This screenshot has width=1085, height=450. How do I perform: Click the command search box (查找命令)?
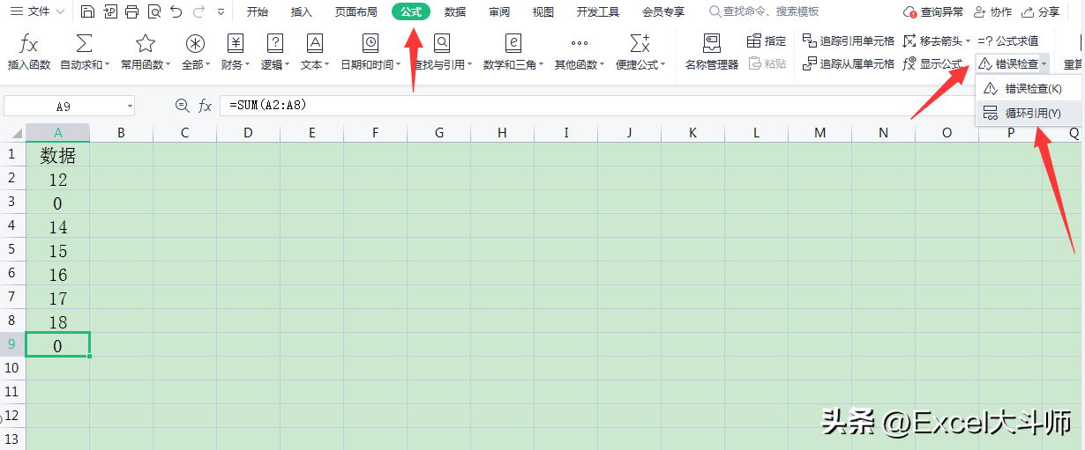[763, 11]
